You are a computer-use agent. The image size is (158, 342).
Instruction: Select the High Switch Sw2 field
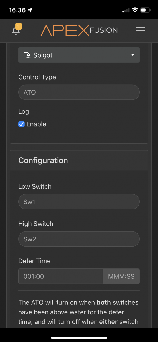[x=79, y=239]
